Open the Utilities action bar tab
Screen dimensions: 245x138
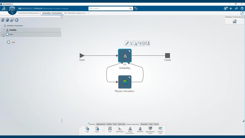pyautogui.click(x=109, y=124)
